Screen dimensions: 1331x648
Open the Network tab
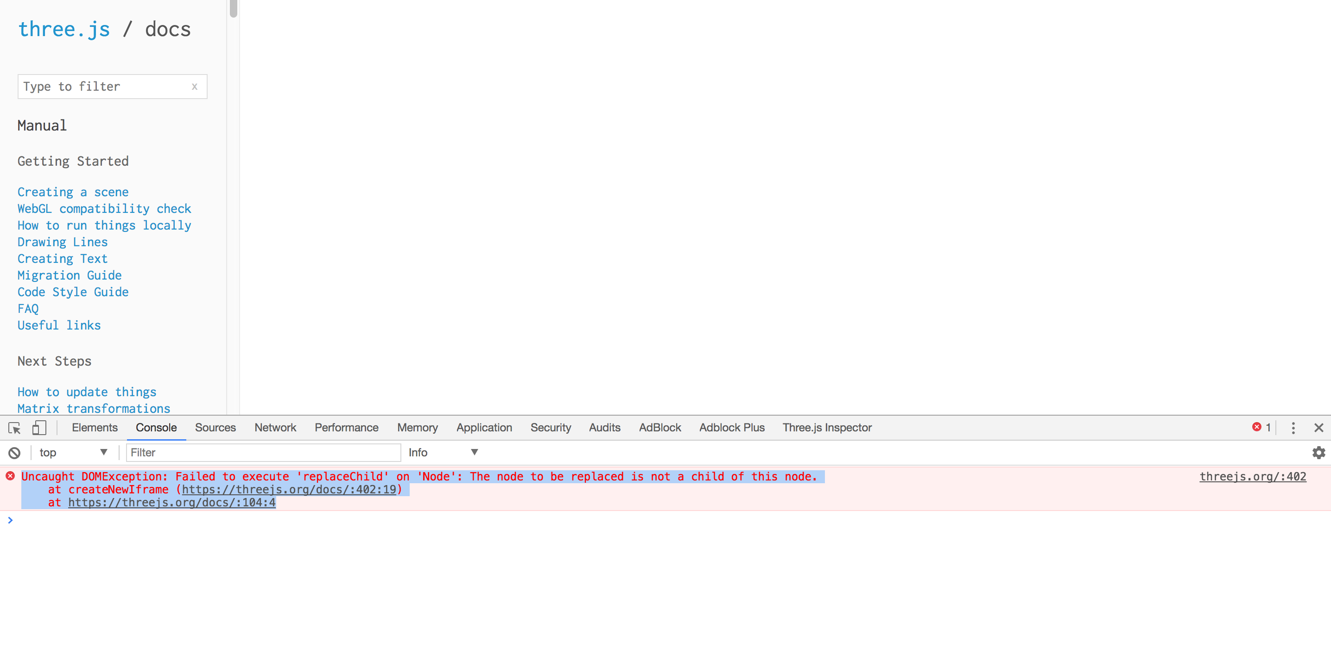point(275,428)
